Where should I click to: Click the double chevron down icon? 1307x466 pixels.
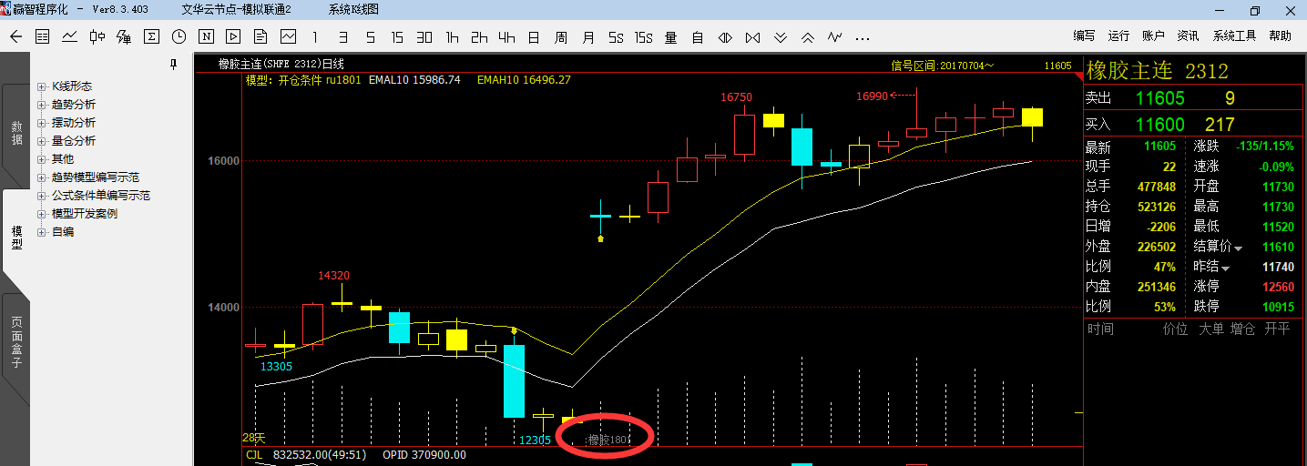tap(780, 37)
